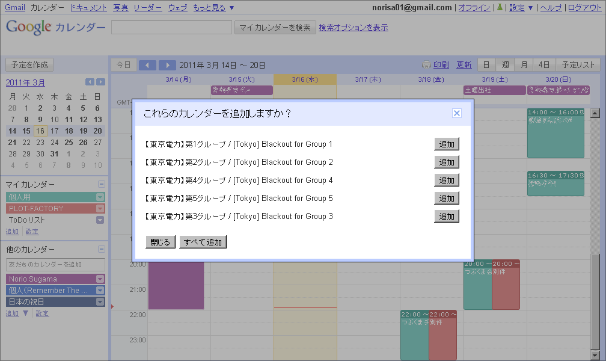Open dropdown for 個人(Remember The... calendar
606x361 pixels.
click(x=100, y=290)
